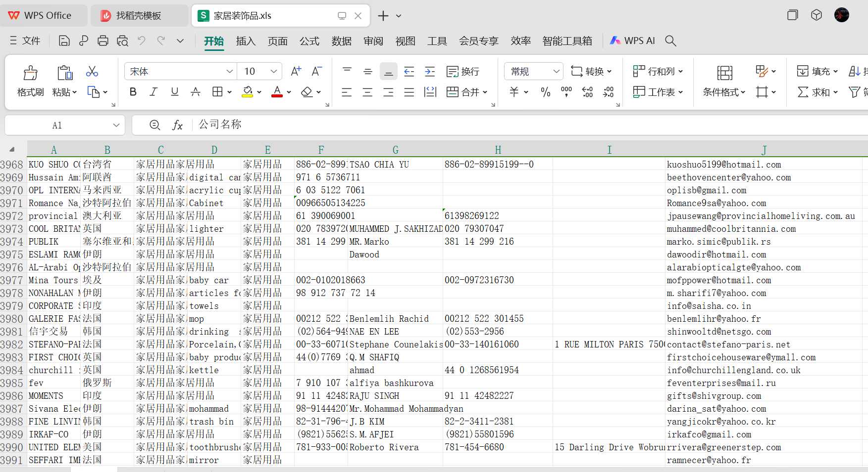Increase the cell indent
Screen dimensions: 868x472
430,72
